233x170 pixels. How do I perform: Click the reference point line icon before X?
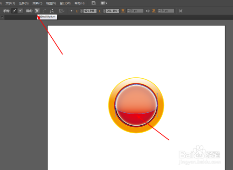click(x=71, y=11)
